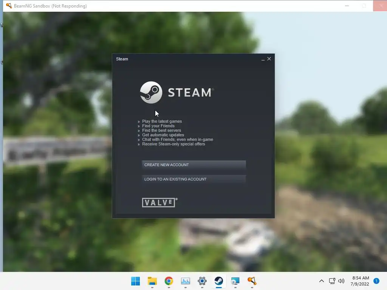Close the Steam dialog window

[269, 59]
